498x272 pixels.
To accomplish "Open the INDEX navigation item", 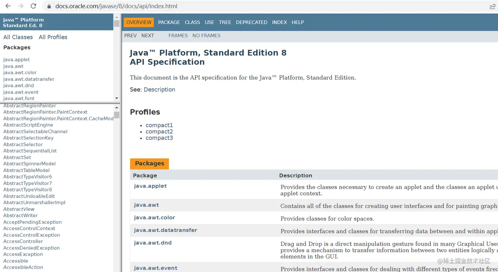I will (279, 22).
